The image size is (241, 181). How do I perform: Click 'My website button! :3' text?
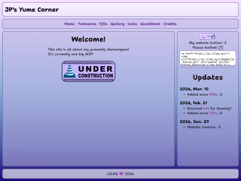coord(208,43)
